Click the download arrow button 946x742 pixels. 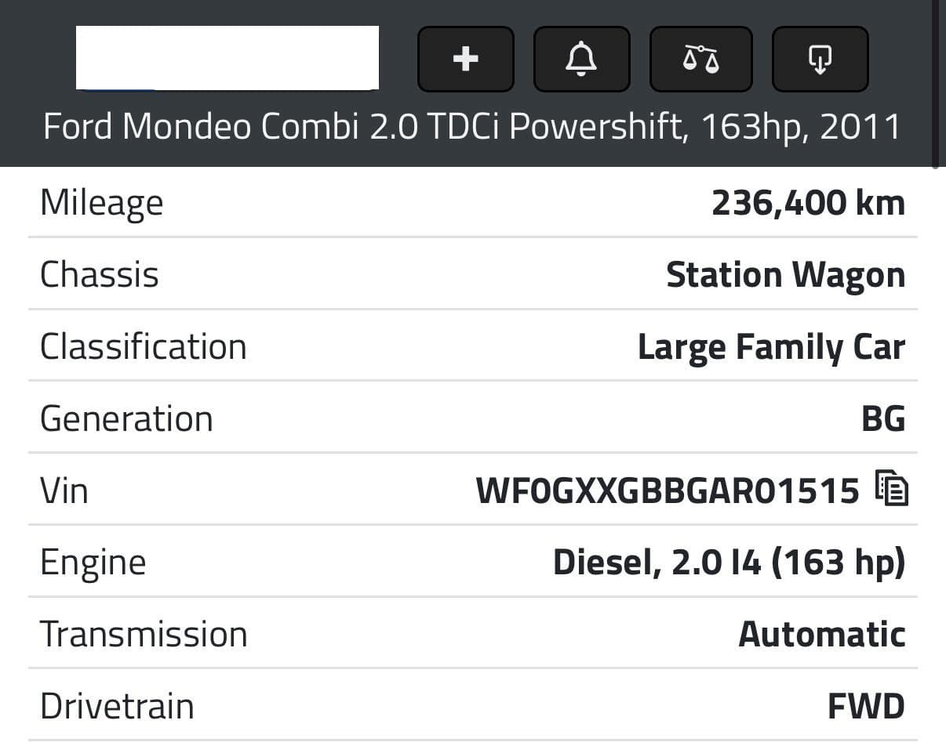(x=820, y=59)
